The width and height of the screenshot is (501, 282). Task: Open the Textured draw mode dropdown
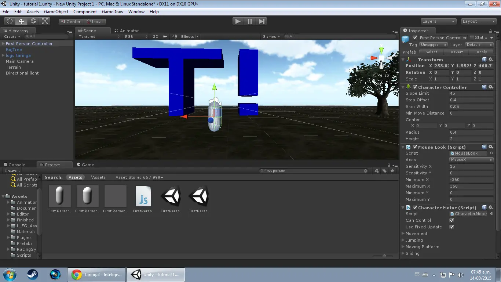99,36
